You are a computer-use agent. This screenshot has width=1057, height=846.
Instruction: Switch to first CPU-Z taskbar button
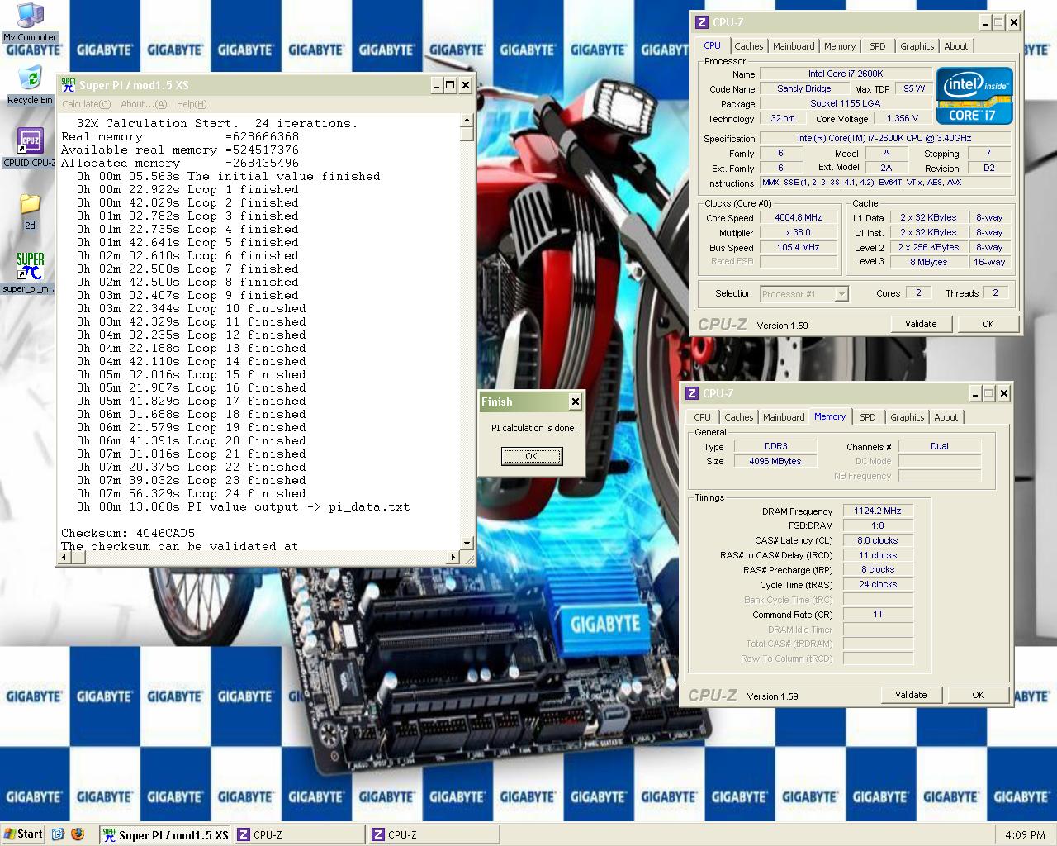tap(299, 835)
